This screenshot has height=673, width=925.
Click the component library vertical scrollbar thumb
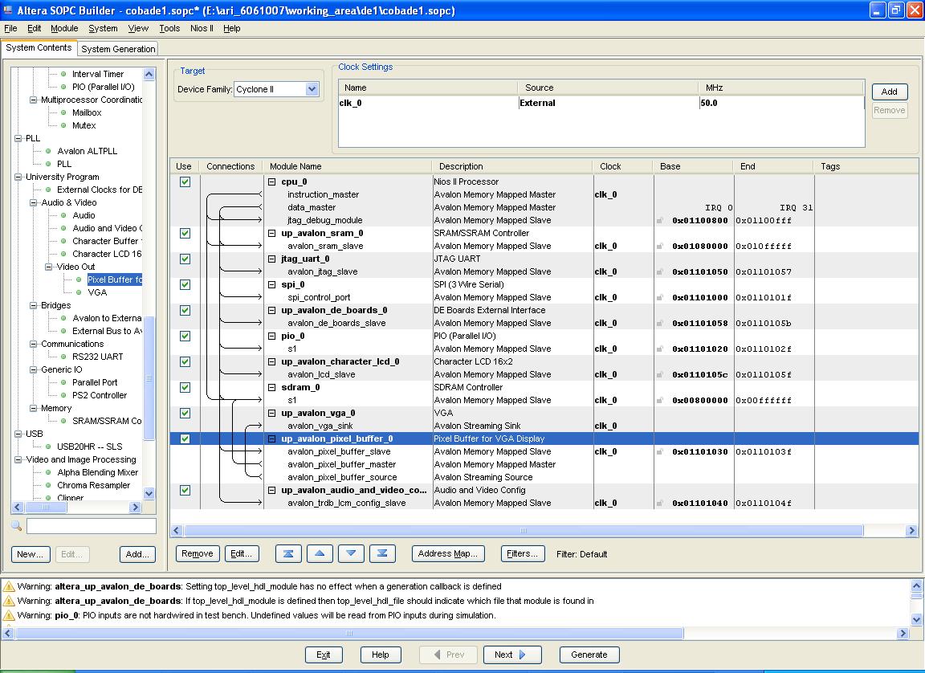pyautogui.click(x=149, y=377)
